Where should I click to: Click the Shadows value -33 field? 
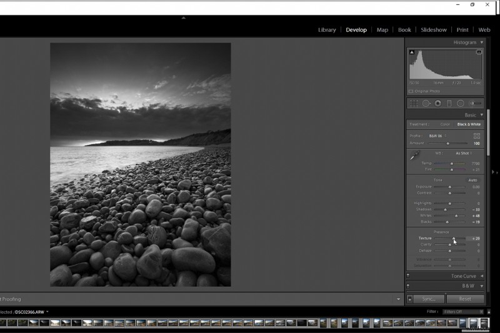[476, 210]
